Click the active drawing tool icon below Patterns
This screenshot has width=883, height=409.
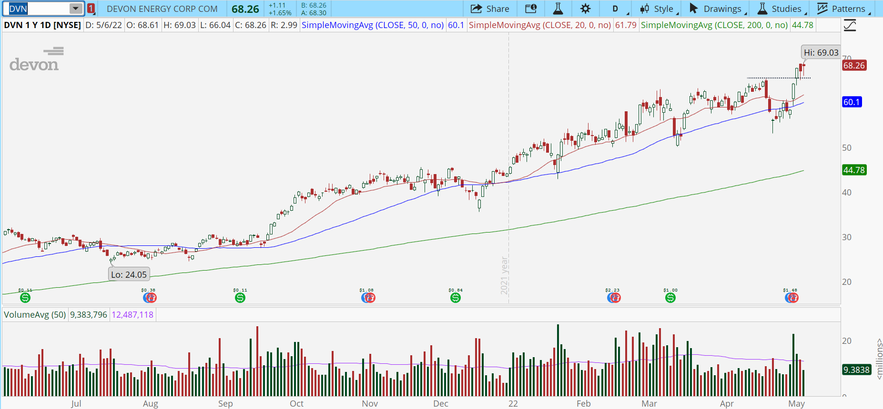850,25
